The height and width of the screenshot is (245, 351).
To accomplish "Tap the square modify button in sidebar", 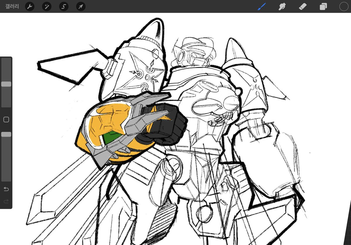I will 6,120.
